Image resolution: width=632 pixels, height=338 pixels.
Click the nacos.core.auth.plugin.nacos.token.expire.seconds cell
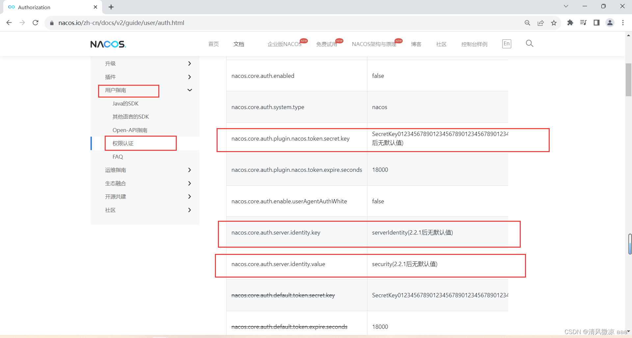coord(297,170)
